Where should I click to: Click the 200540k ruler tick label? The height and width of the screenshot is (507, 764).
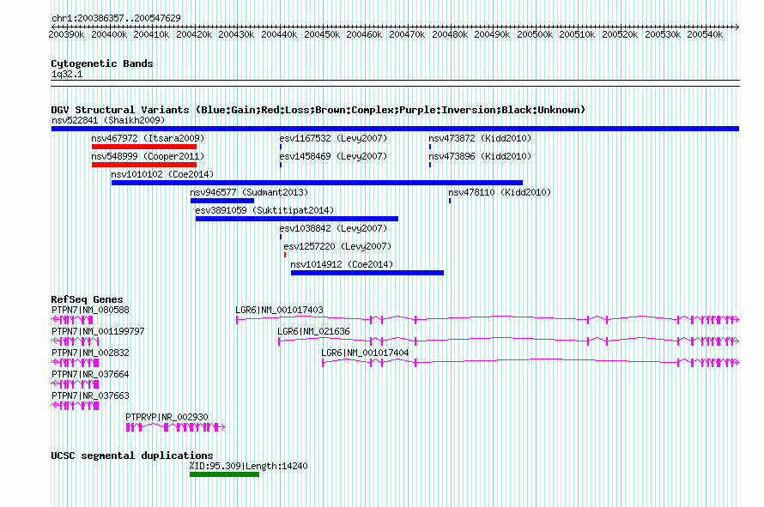[705, 34]
